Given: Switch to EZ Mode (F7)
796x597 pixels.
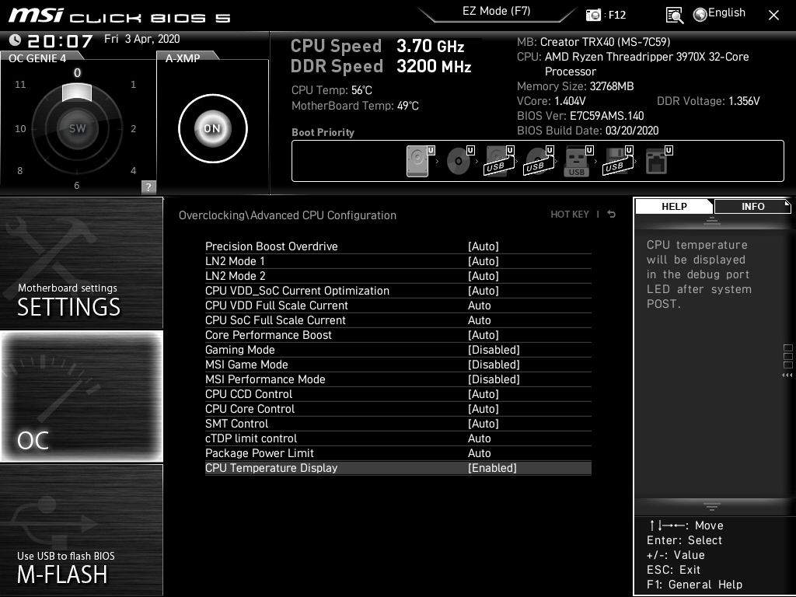Looking at the screenshot, I should coord(496,11).
